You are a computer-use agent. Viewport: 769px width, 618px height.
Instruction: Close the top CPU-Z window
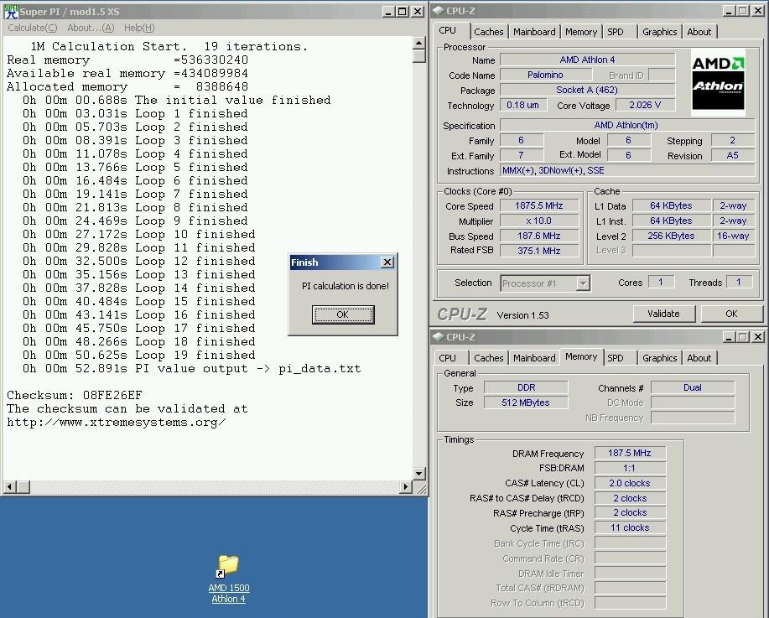click(x=758, y=11)
